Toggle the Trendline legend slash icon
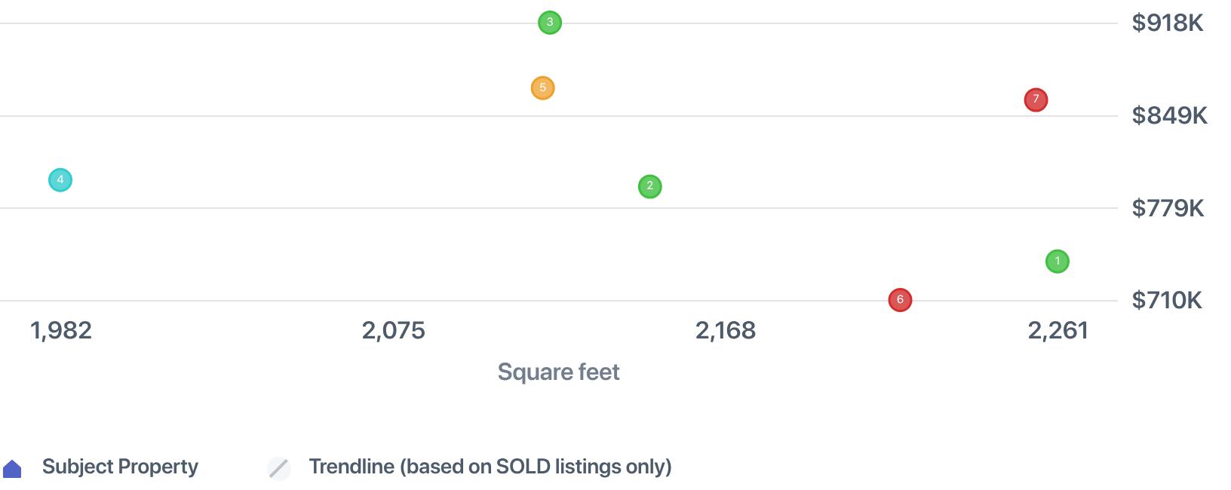1231x490 pixels. click(x=279, y=468)
